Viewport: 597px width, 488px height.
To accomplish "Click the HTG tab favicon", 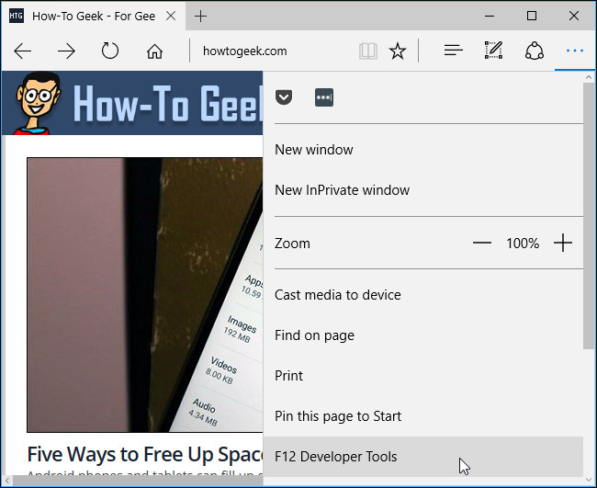I will [16, 16].
